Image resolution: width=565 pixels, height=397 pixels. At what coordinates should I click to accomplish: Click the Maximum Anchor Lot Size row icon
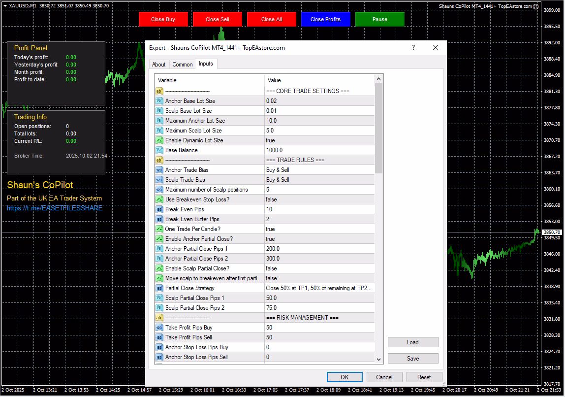[159, 121]
